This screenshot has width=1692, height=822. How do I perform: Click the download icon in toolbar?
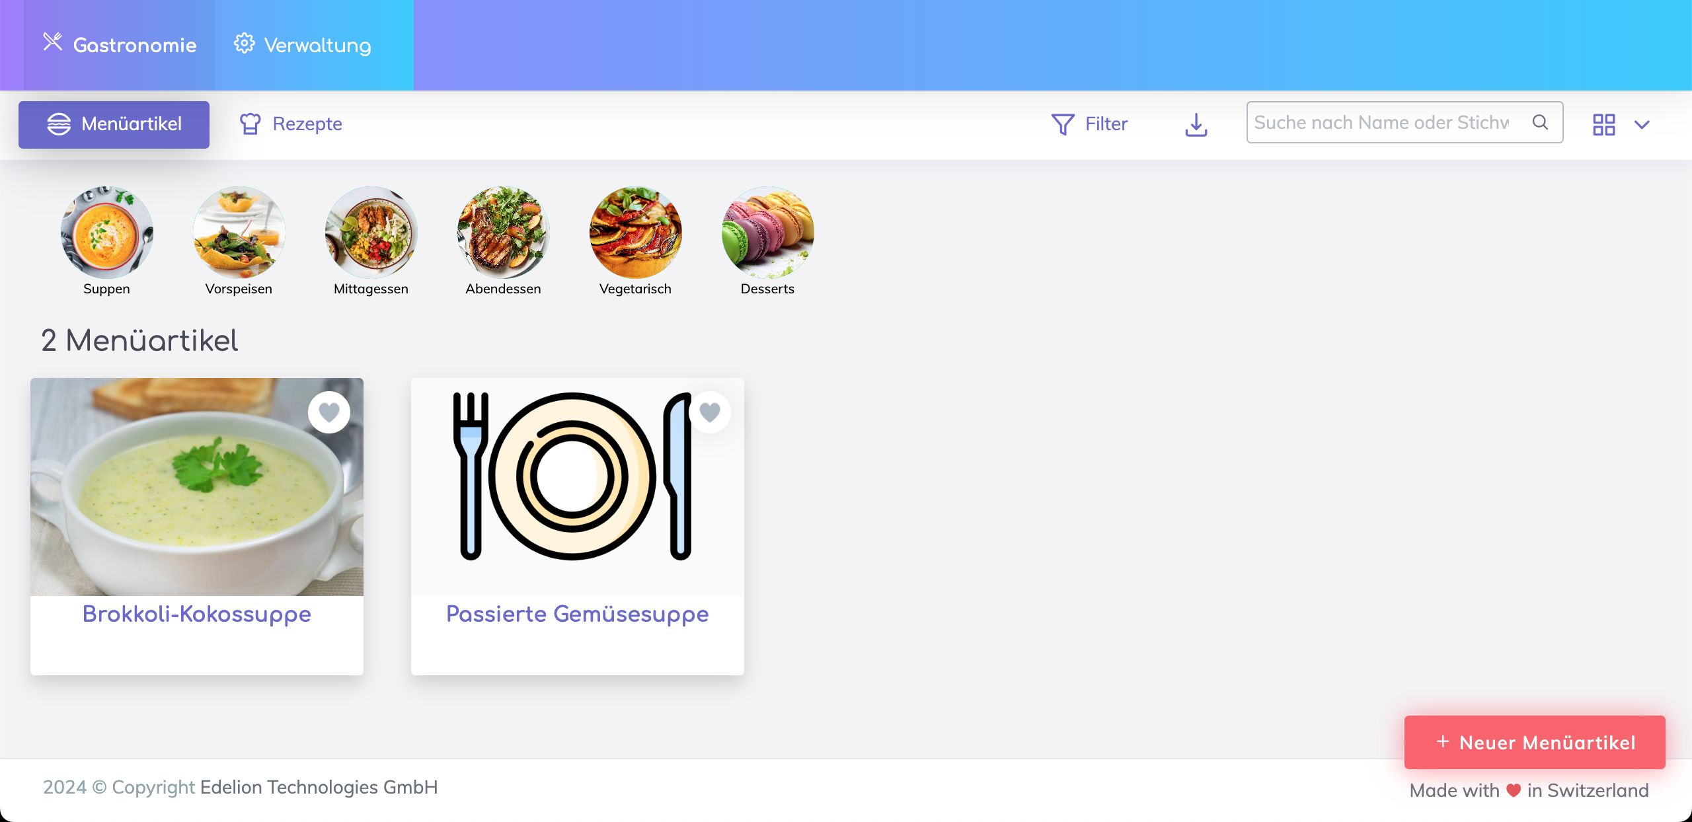tap(1196, 124)
